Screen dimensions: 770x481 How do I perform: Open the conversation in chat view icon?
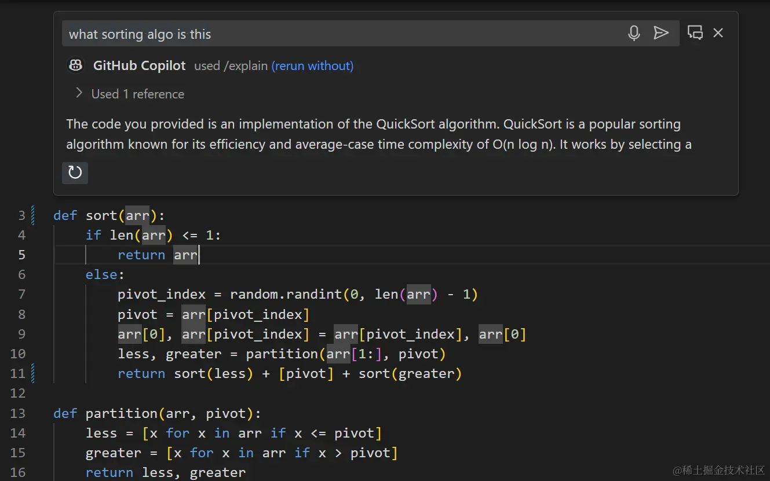tap(695, 33)
